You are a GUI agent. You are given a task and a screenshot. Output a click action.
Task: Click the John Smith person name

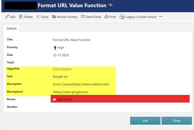click(64, 100)
